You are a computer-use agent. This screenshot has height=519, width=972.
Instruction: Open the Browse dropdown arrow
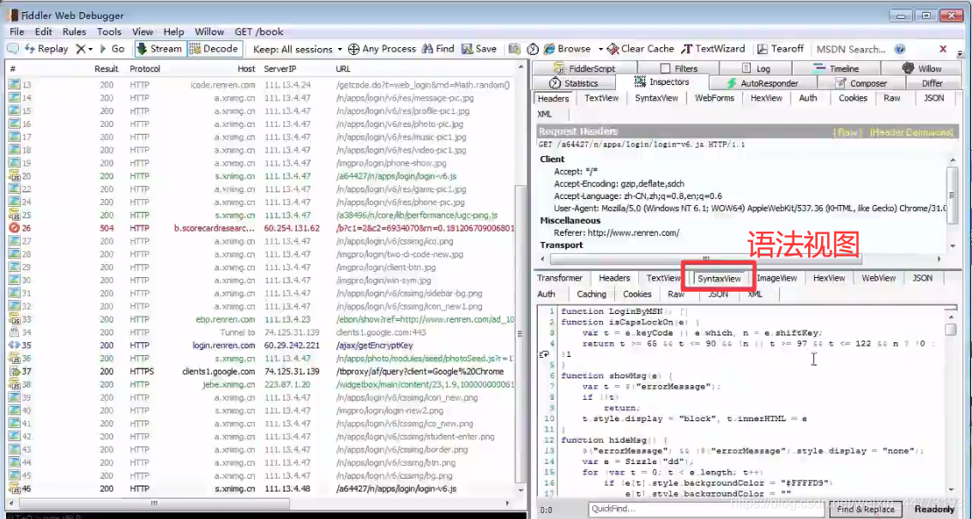coord(600,48)
